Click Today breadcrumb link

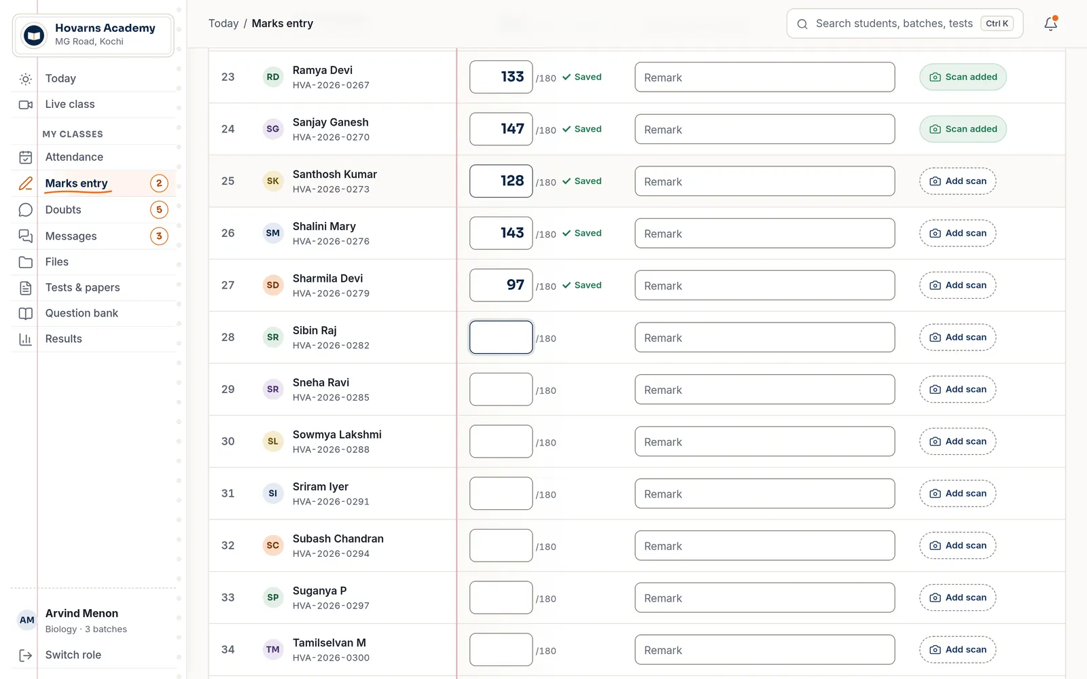(224, 24)
